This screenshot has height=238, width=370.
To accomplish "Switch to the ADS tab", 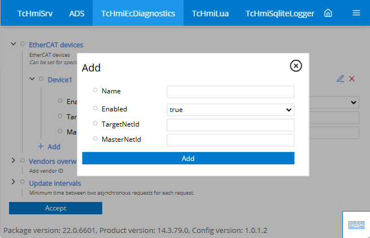I will (77, 14).
